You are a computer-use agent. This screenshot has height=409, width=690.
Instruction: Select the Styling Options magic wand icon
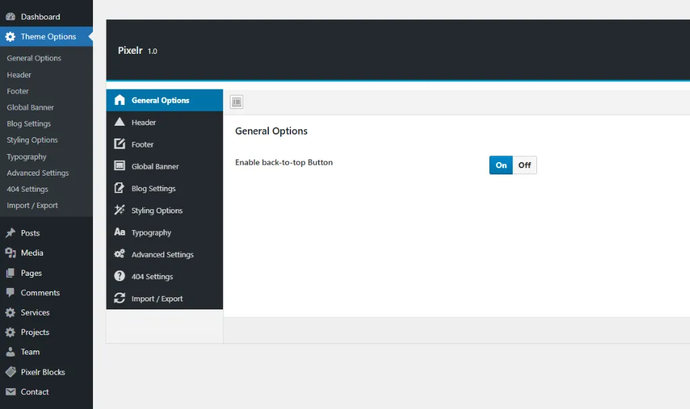click(120, 210)
